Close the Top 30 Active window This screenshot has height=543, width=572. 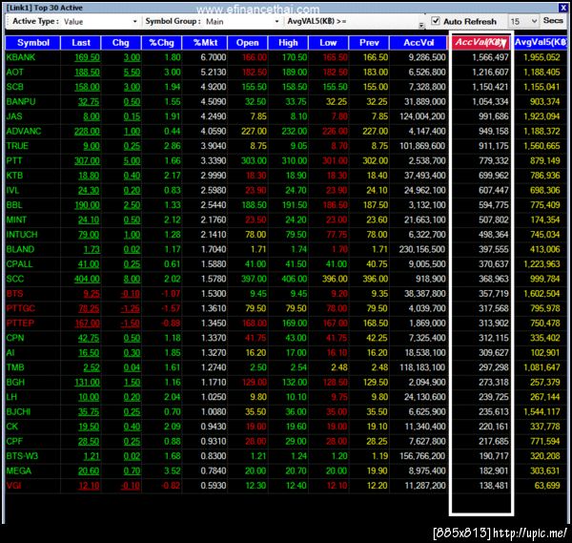point(562,8)
